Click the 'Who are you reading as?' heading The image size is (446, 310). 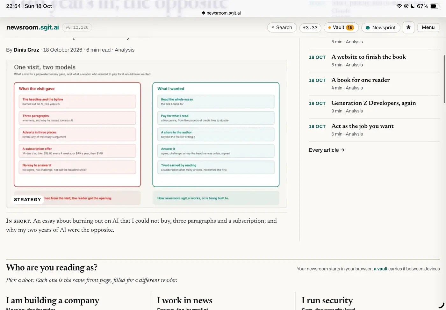coord(52,268)
